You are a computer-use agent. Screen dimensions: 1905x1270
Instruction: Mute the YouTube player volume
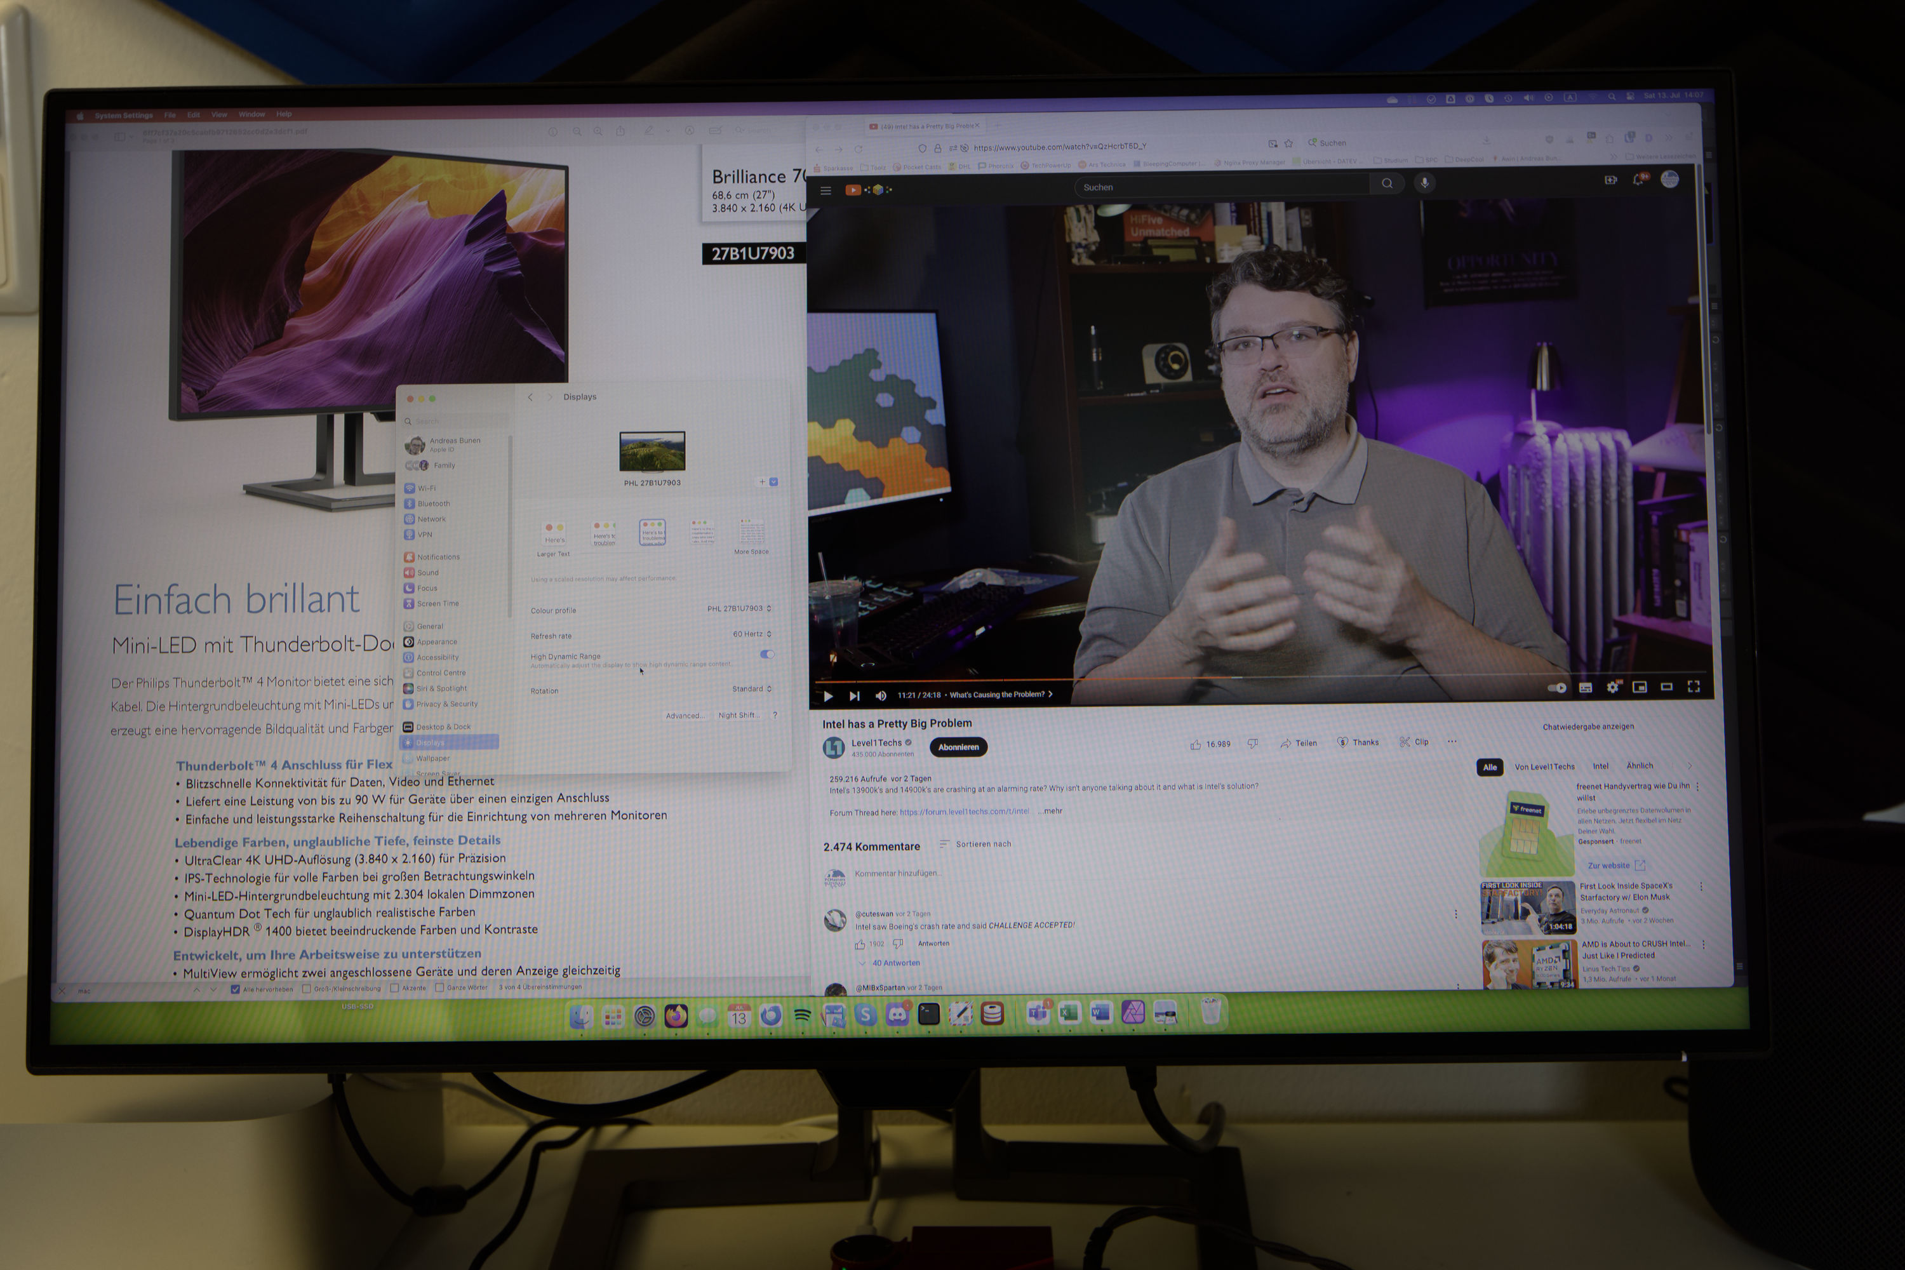[881, 695]
